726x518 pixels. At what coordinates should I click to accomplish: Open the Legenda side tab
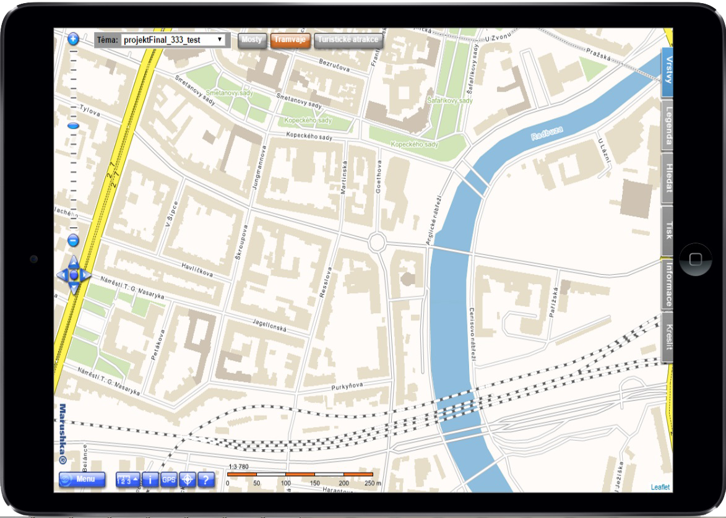point(667,124)
